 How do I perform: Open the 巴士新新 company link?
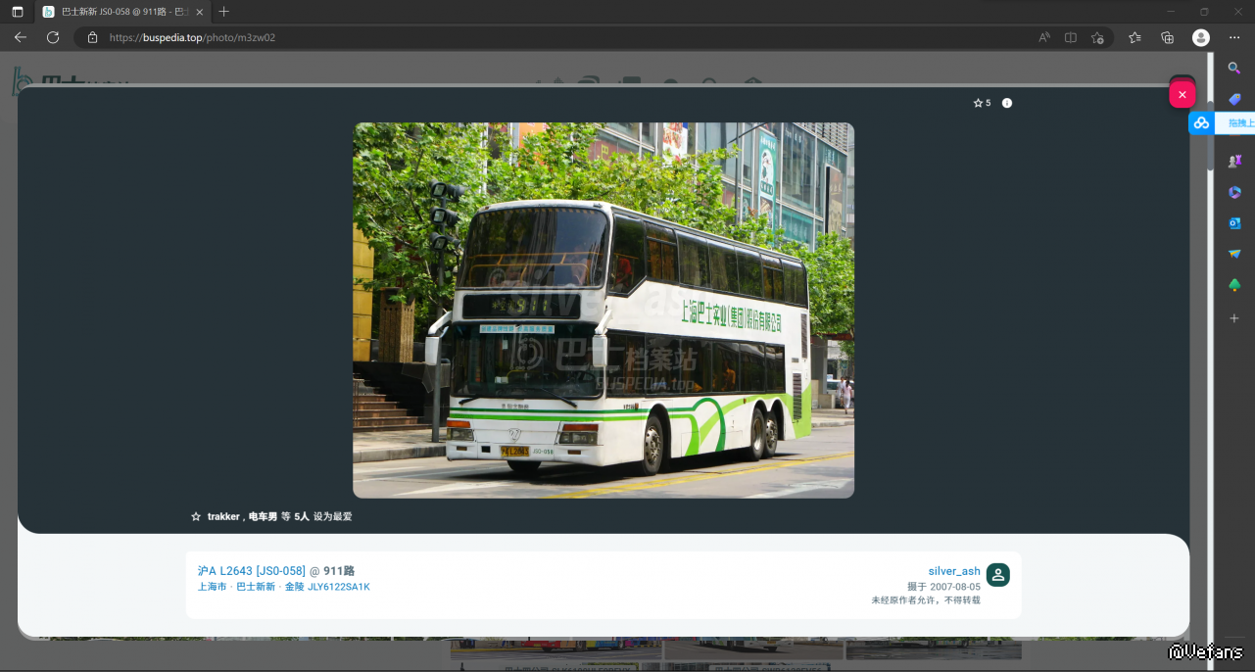pos(256,587)
